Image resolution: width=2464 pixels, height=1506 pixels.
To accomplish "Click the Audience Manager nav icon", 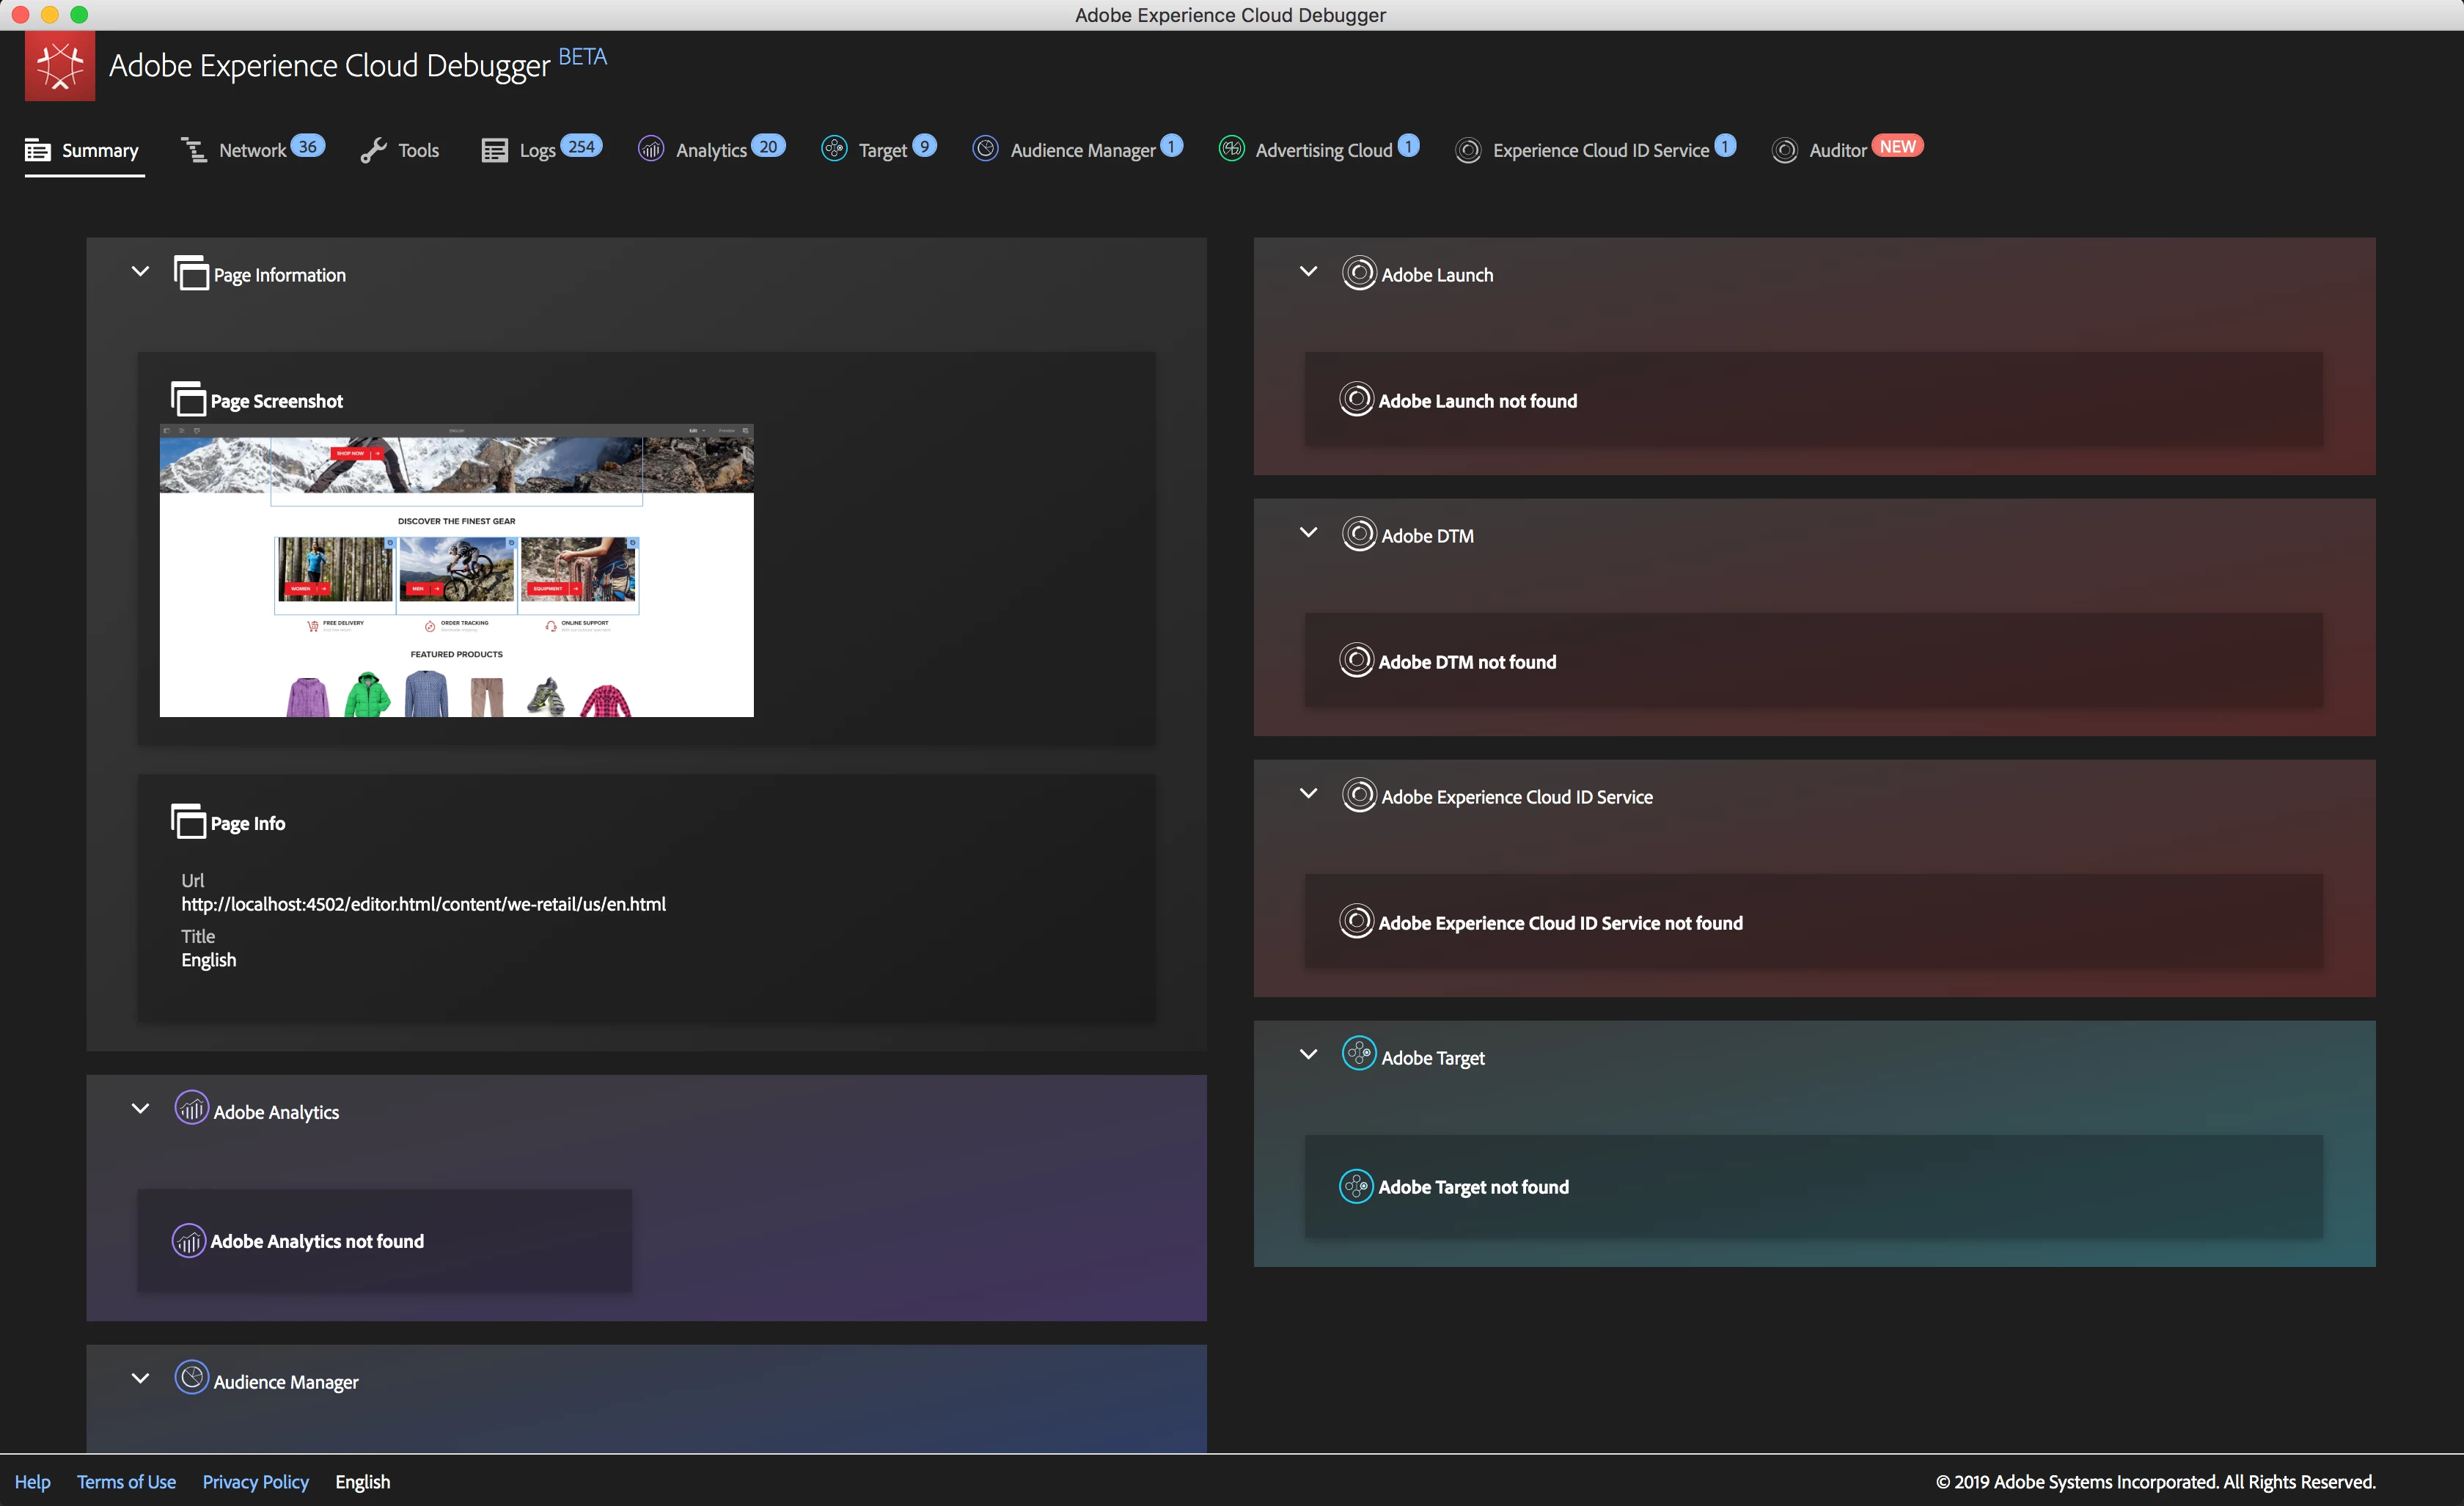I will [985, 149].
